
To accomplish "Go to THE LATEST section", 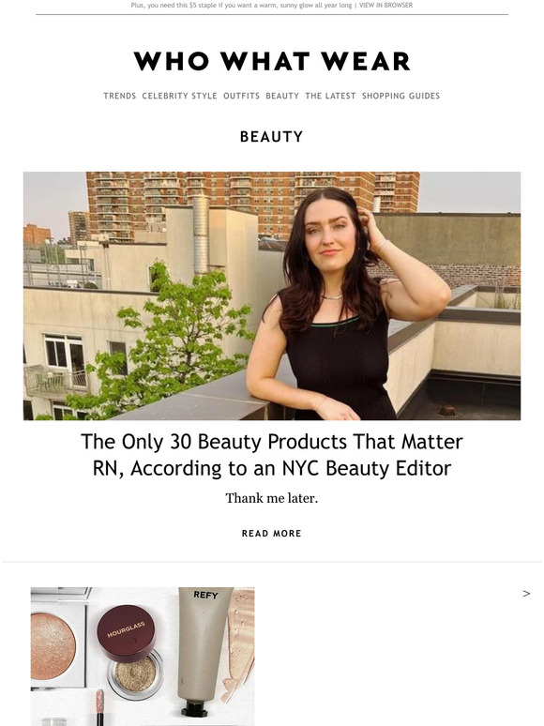I will (x=330, y=96).
